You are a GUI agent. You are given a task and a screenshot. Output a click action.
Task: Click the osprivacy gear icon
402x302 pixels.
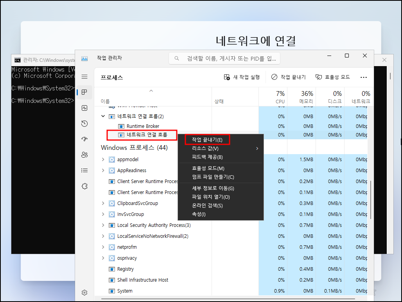pos(112,258)
